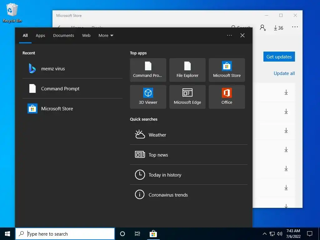The height and width of the screenshot is (240, 320).
Task: Open Task View from the taskbar
Action: point(137,234)
